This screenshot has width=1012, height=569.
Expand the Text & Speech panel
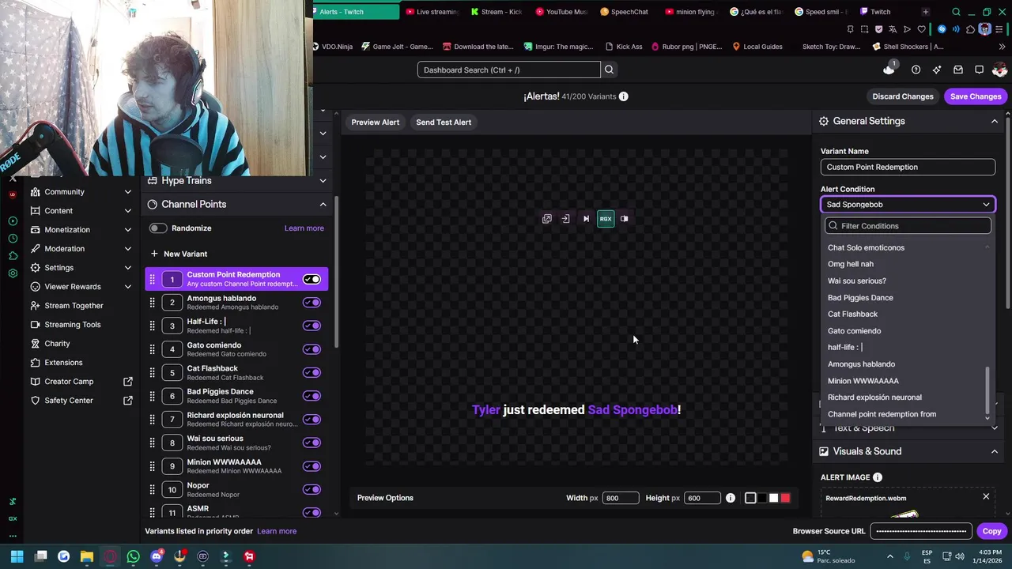(x=995, y=428)
